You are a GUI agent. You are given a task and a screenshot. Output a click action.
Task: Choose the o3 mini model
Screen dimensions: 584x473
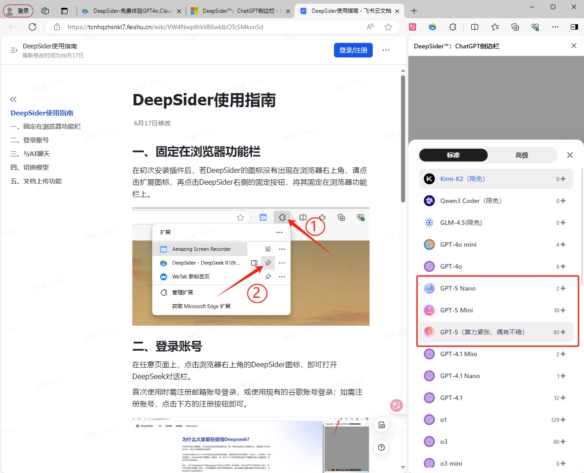(496, 463)
